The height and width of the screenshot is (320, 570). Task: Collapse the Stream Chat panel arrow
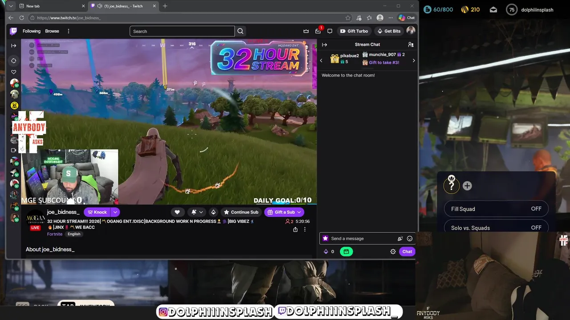(x=325, y=44)
